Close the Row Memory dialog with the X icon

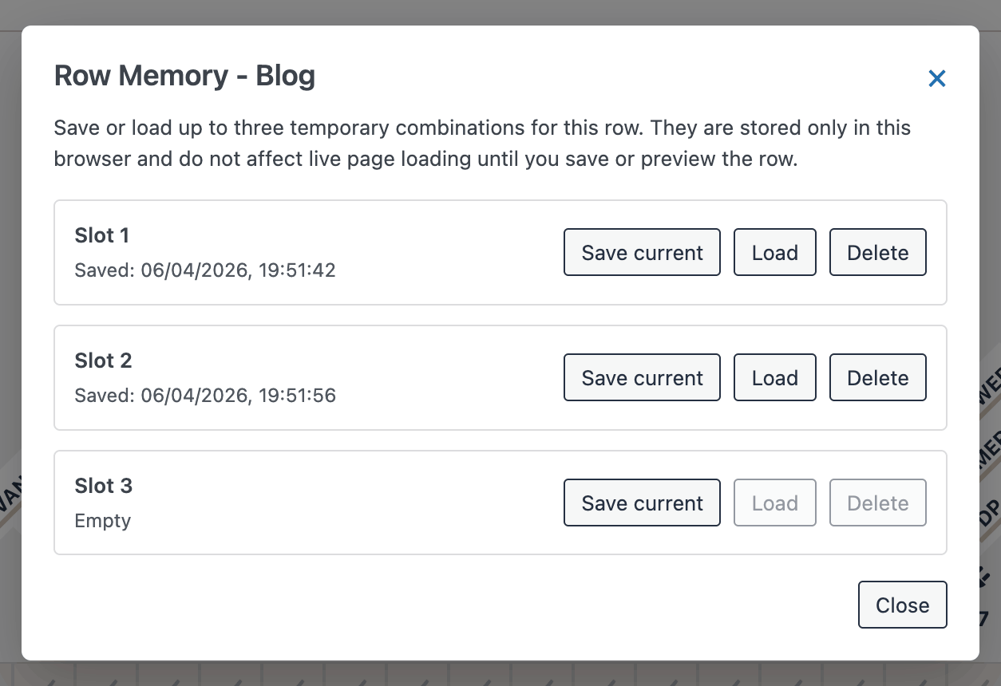[936, 78]
